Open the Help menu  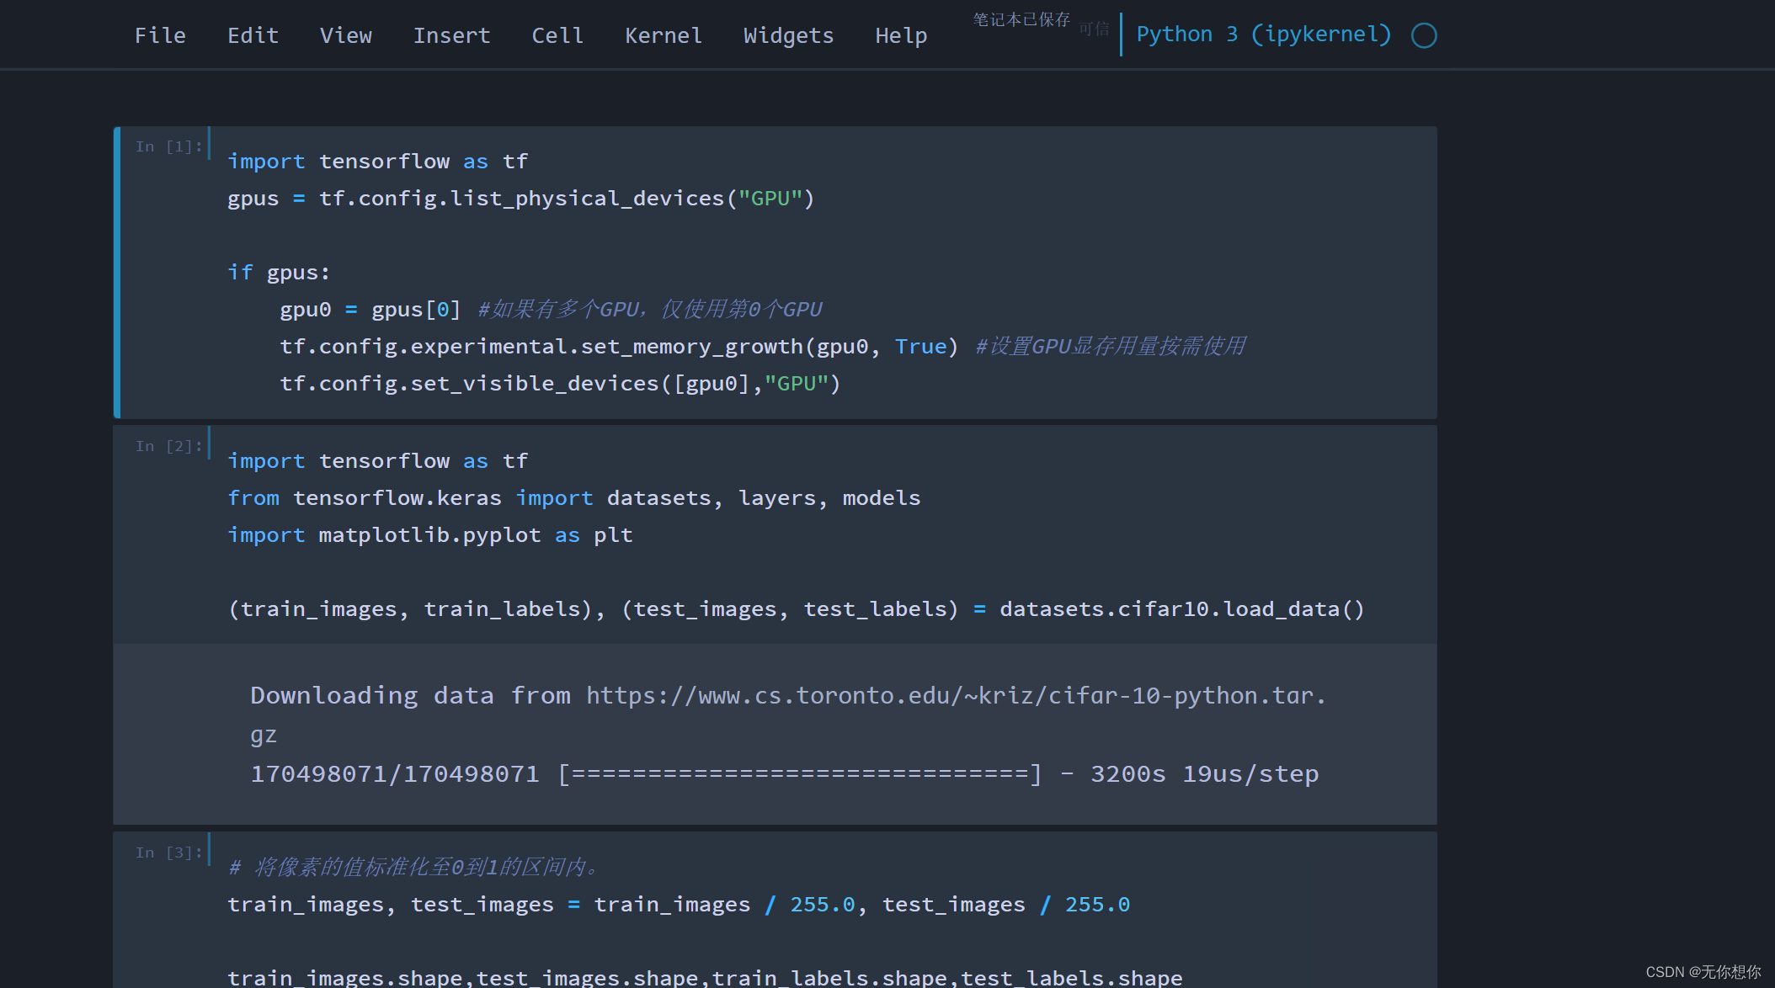[900, 35]
